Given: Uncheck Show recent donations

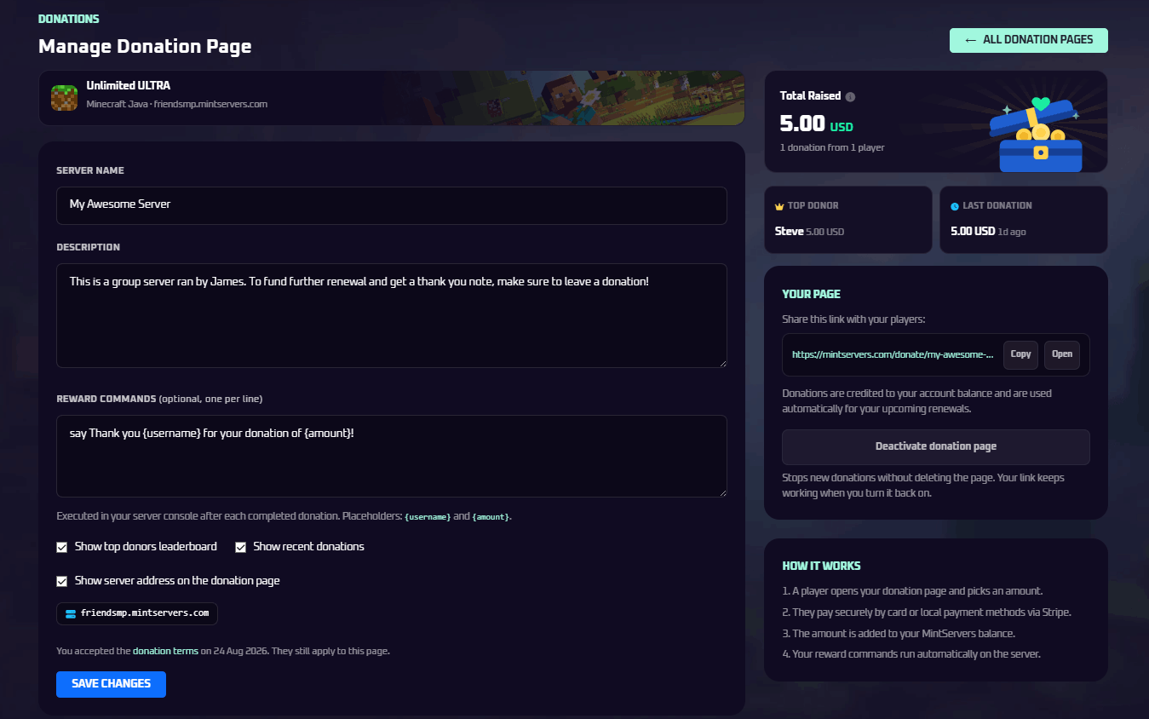Looking at the screenshot, I should pos(240,547).
